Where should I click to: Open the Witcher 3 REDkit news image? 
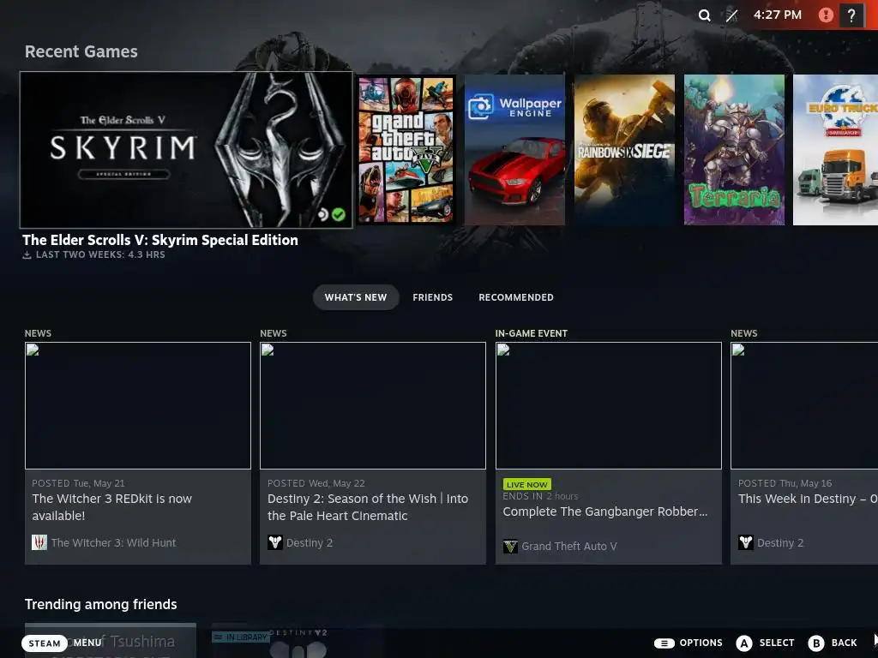tap(138, 405)
